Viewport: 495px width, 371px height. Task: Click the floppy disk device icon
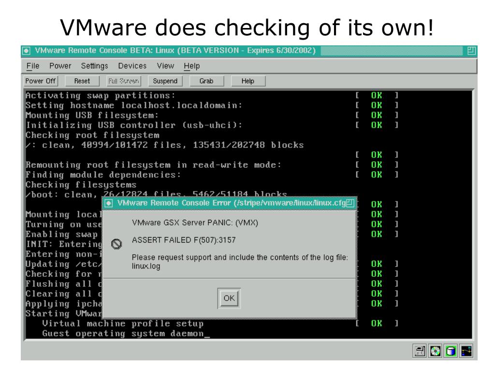420,351
